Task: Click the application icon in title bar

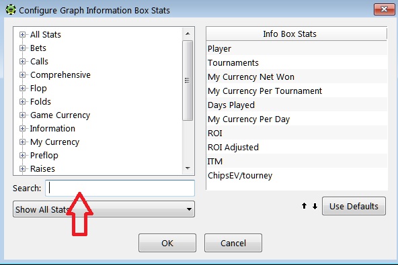Action: 10,10
